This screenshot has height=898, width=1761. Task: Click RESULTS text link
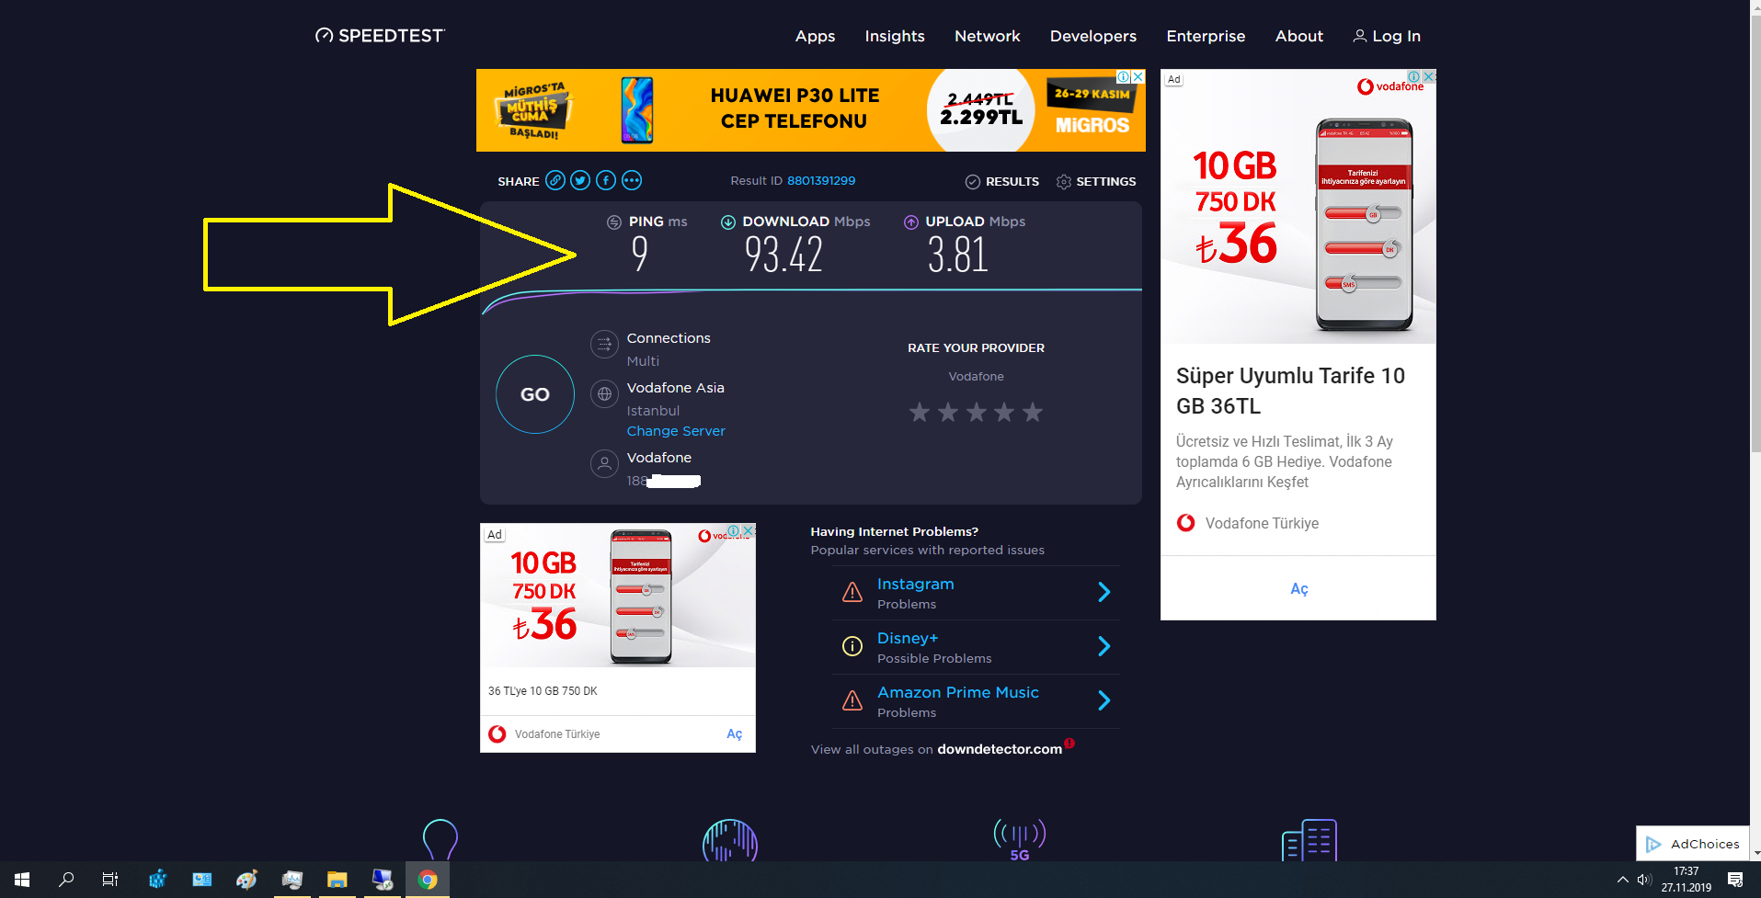coord(1012,182)
